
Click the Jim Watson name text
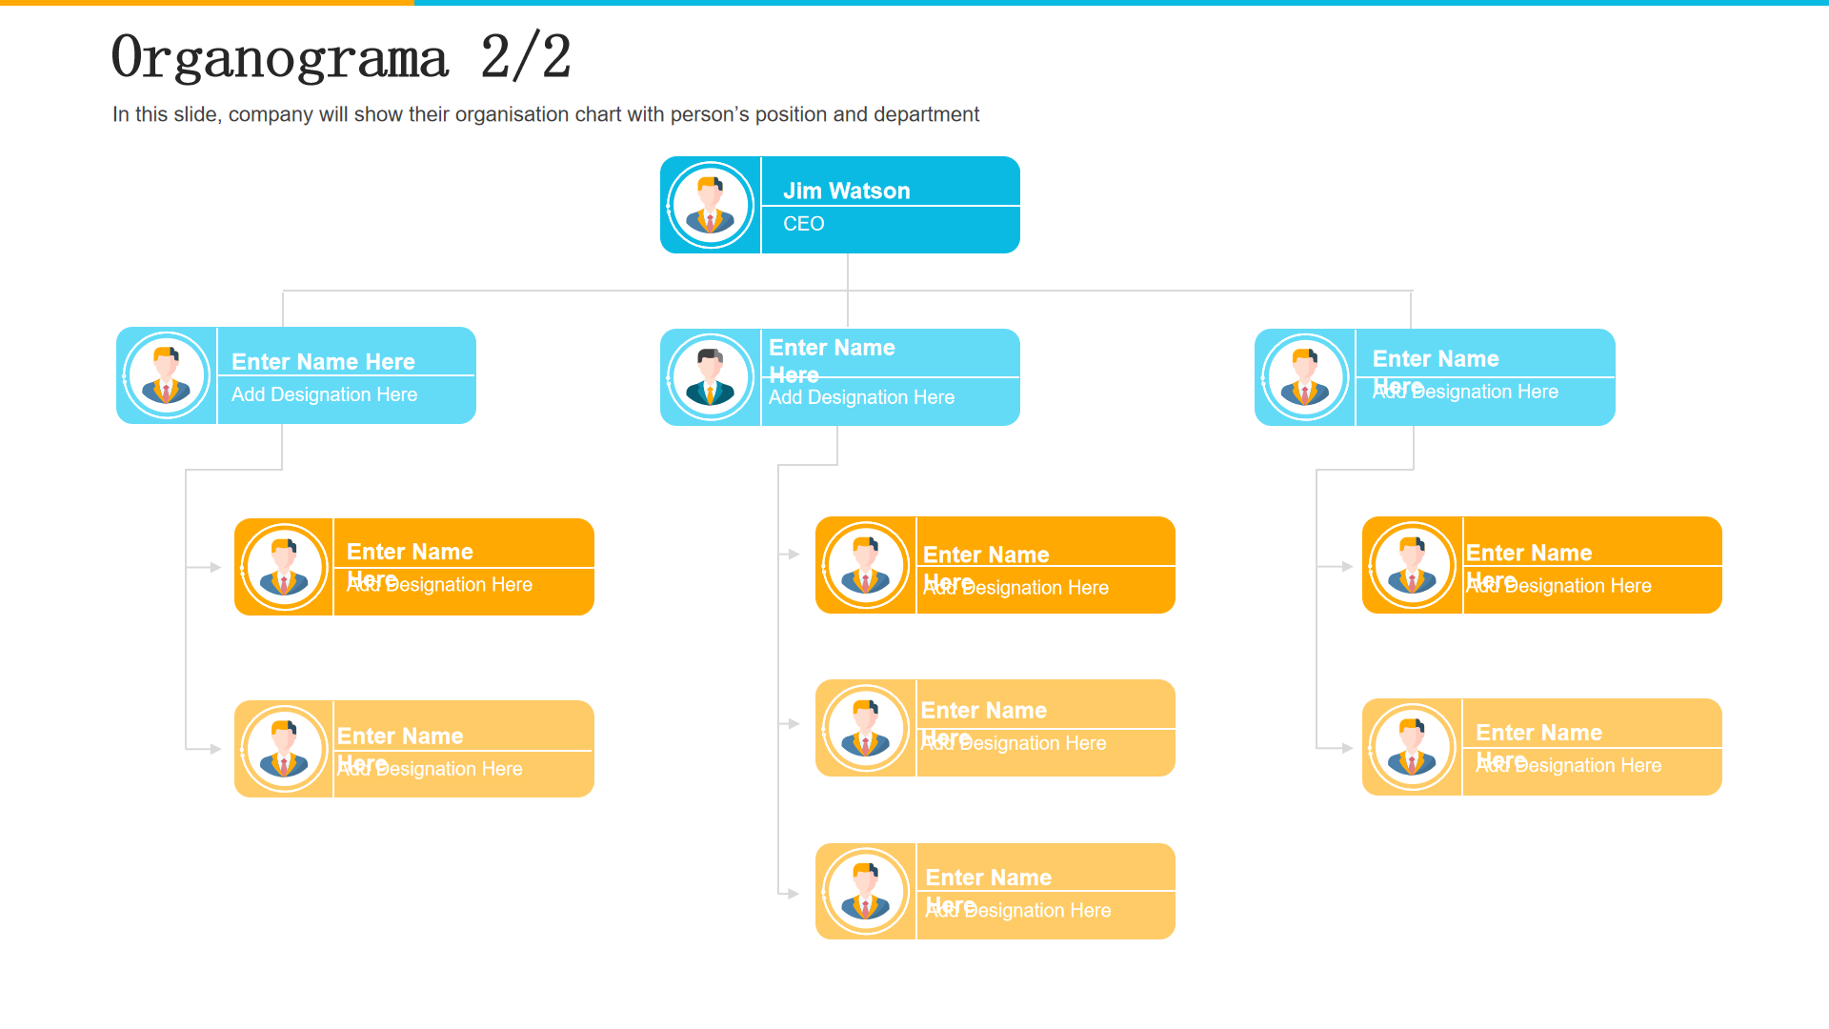pos(846,191)
